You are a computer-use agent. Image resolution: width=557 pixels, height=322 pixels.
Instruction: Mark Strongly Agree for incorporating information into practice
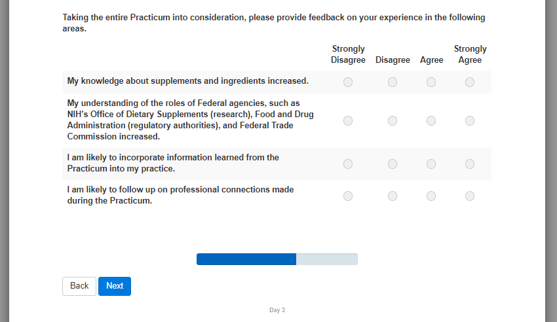470,164
